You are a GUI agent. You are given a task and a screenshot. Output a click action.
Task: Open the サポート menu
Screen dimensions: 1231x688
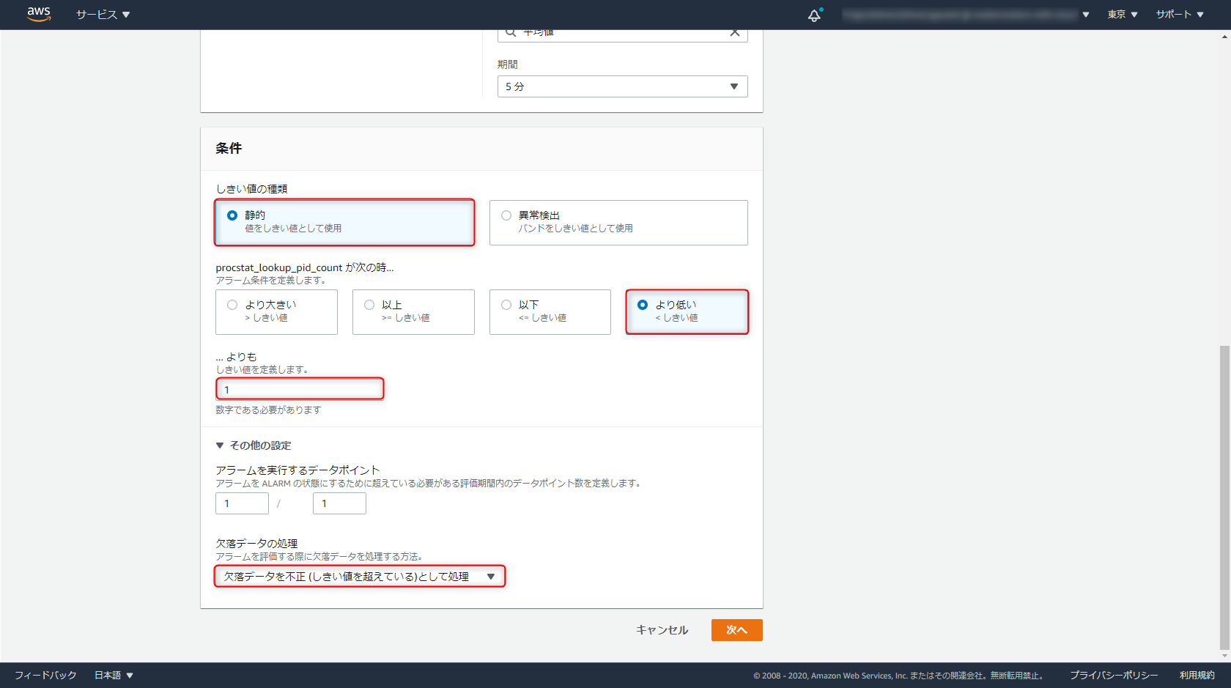[x=1180, y=15]
